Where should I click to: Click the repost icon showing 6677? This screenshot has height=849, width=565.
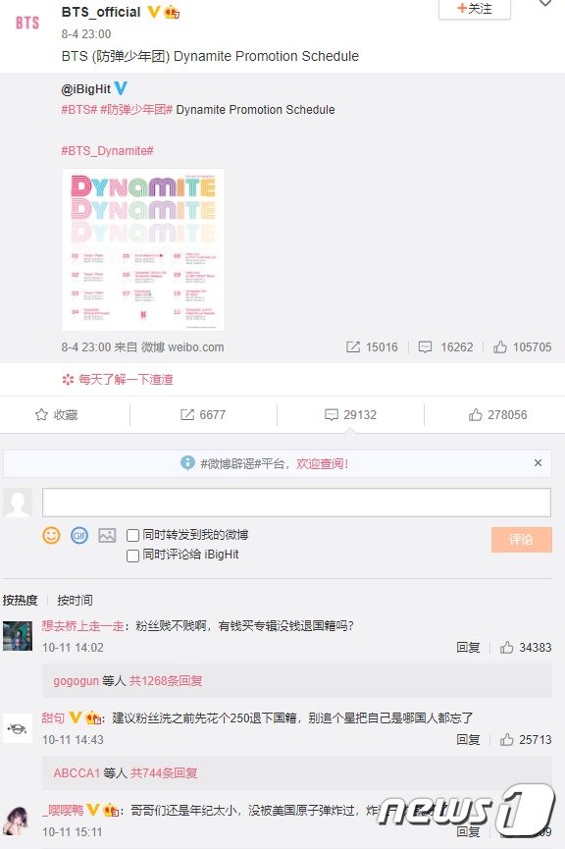coord(186,415)
